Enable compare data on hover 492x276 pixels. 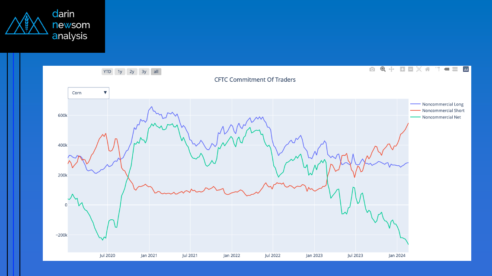pos(455,69)
